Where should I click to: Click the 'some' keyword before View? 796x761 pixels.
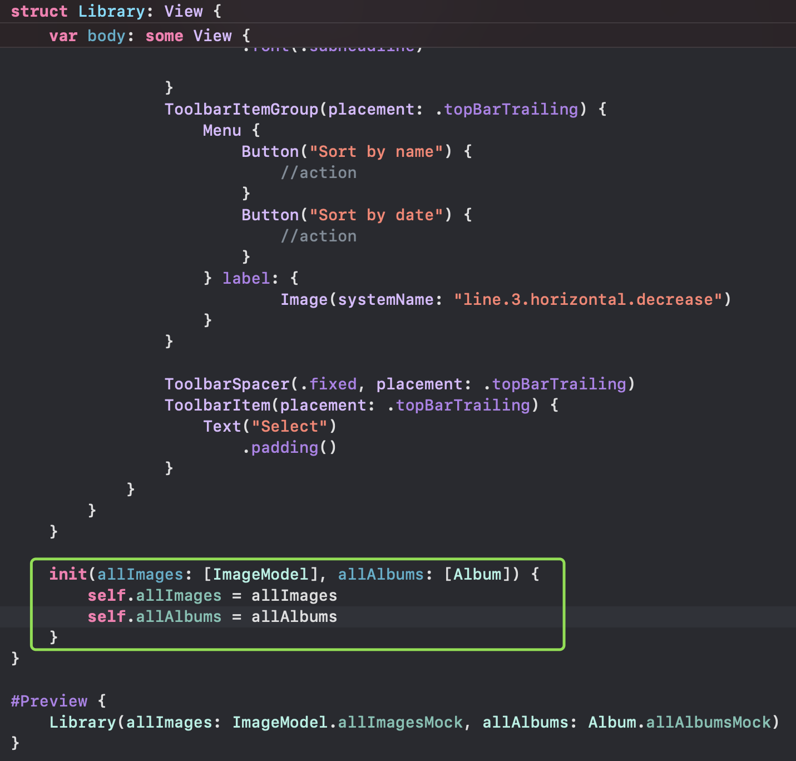pyautogui.click(x=164, y=36)
